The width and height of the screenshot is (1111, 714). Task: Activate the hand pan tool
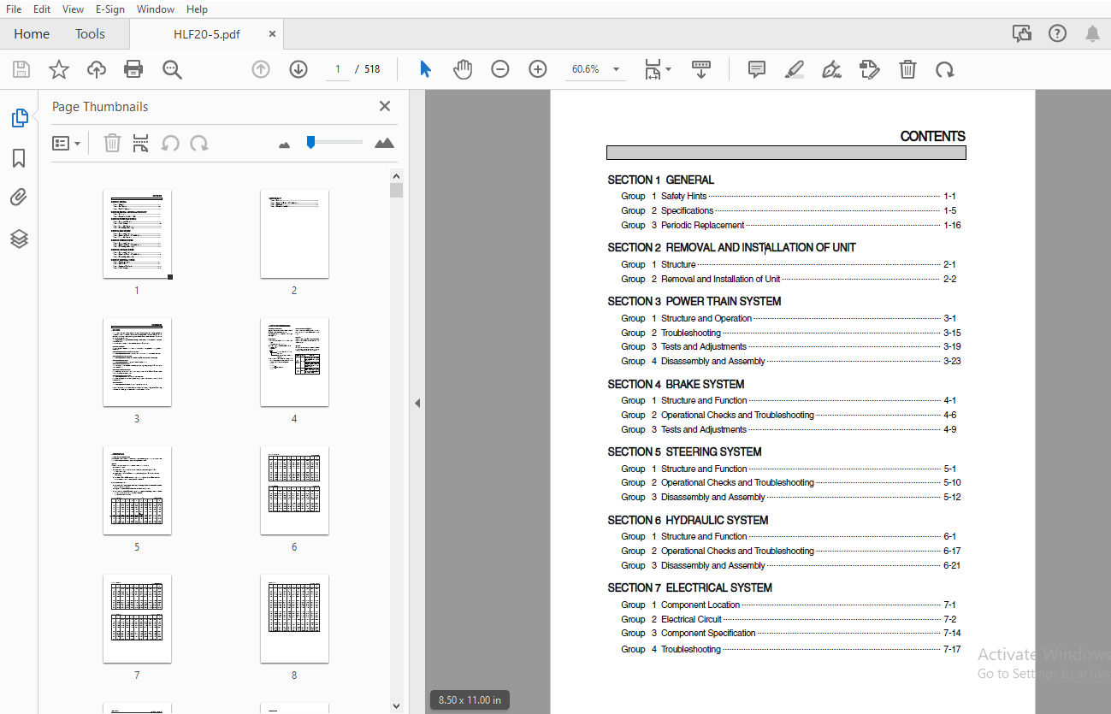click(x=463, y=69)
